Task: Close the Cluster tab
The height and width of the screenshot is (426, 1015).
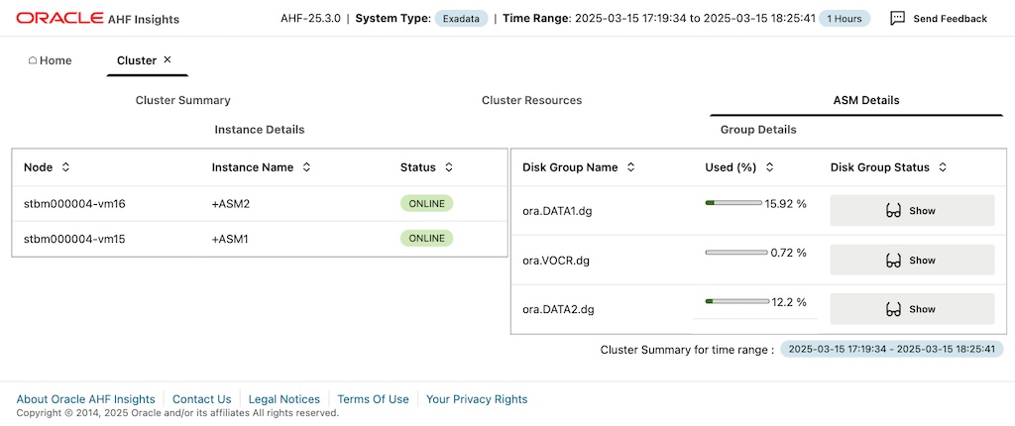Action: [168, 60]
